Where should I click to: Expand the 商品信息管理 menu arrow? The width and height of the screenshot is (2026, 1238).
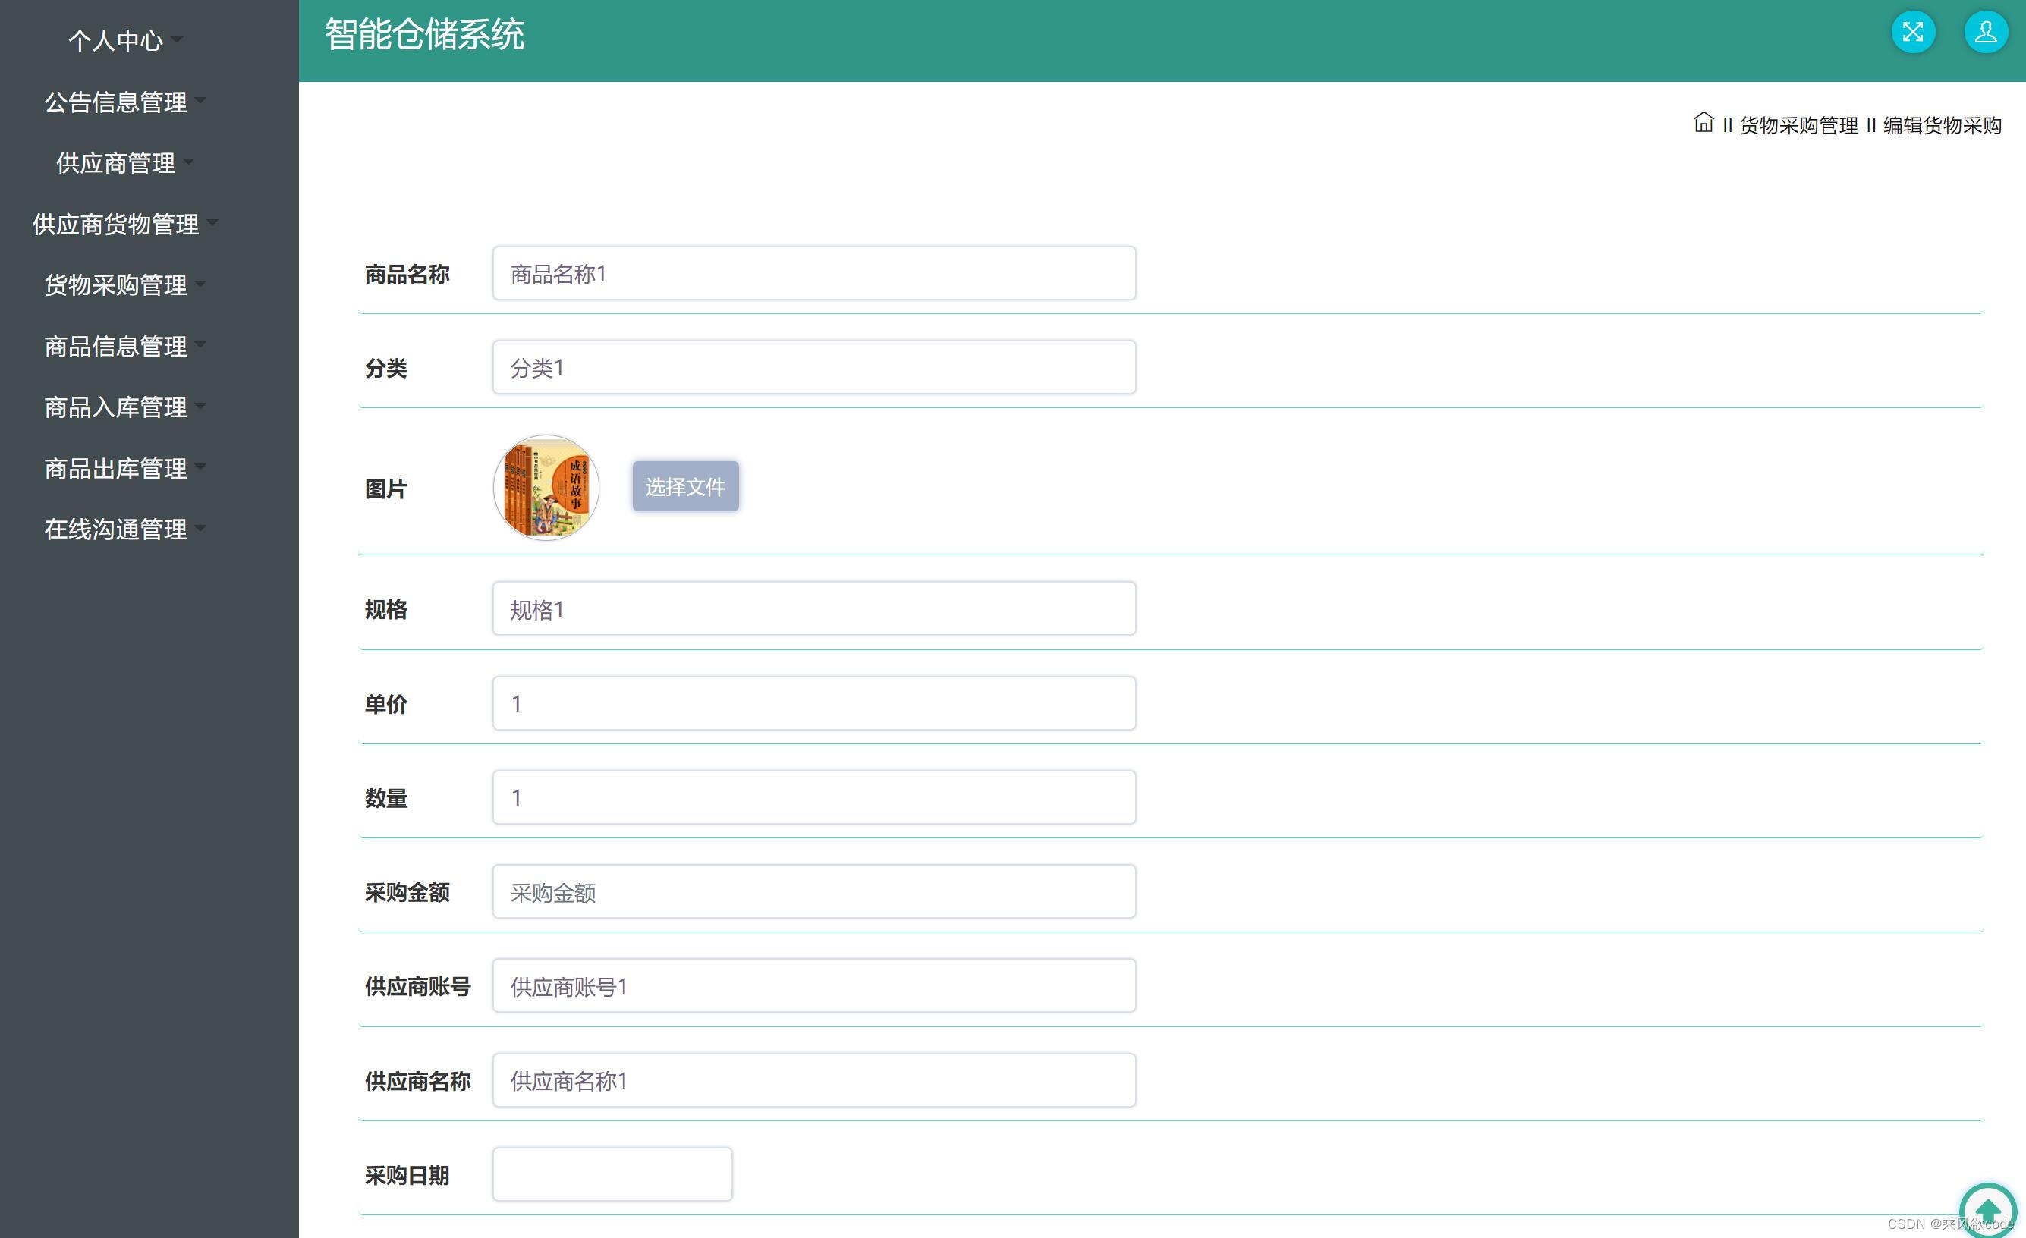(201, 344)
